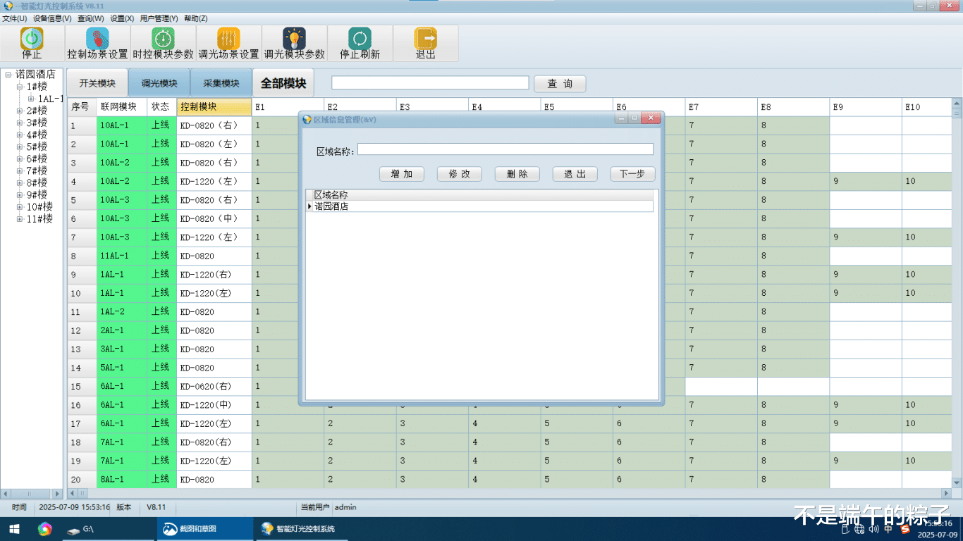Switch to the 全部模块 tab
The width and height of the screenshot is (963, 541).
[x=283, y=83]
